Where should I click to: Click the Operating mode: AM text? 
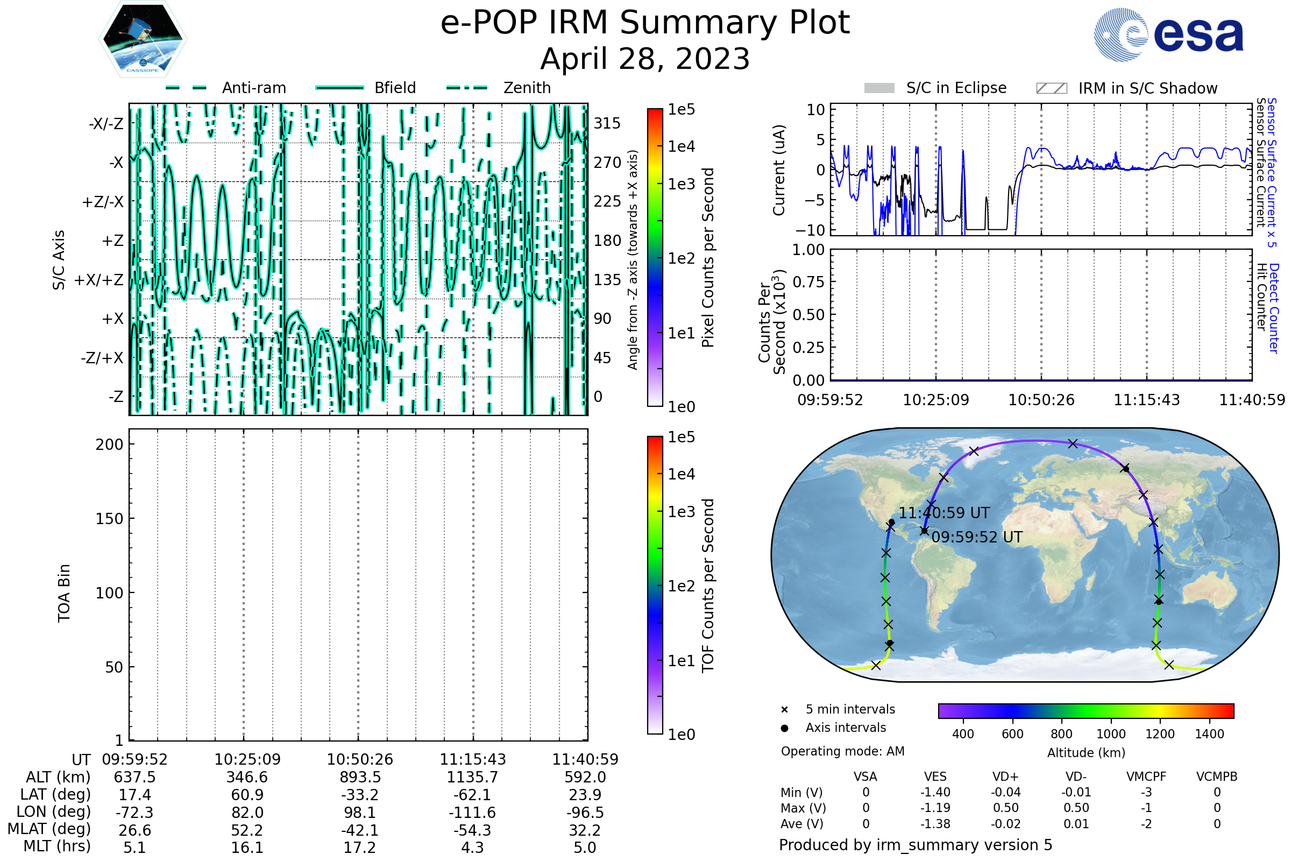(842, 751)
